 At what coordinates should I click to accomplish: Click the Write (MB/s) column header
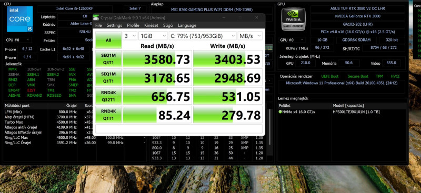(228, 46)
